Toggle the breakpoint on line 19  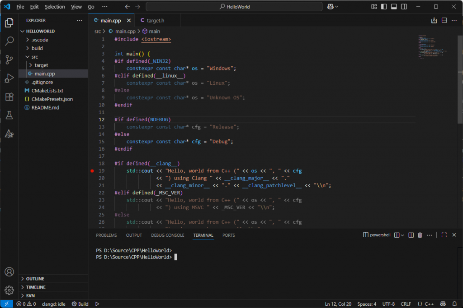(x=92, y=171)
